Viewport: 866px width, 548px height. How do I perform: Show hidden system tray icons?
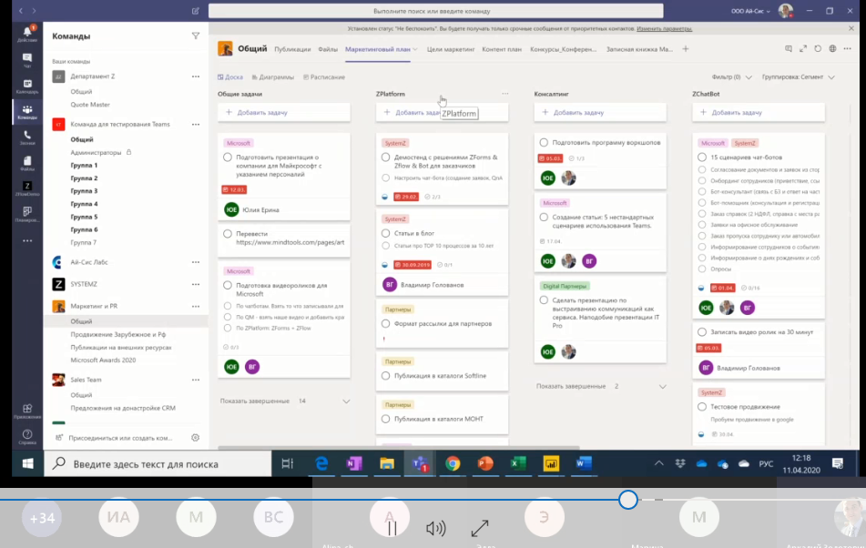pyautogui.click(x=659, y=463)
